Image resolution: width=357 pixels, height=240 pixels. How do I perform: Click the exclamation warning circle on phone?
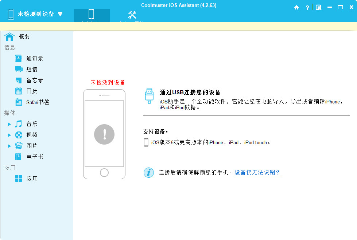(104, 134)
